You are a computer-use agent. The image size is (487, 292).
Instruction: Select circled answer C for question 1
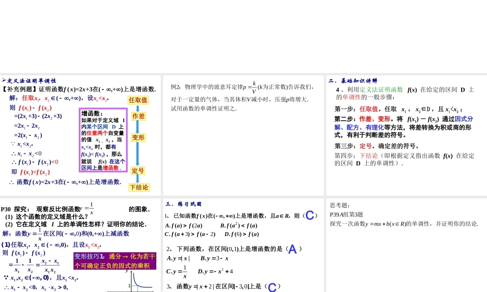point(310,215)
